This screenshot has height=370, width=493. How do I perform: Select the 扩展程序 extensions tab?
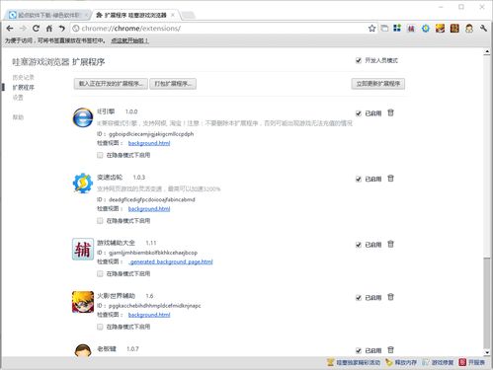pos(135,15)
